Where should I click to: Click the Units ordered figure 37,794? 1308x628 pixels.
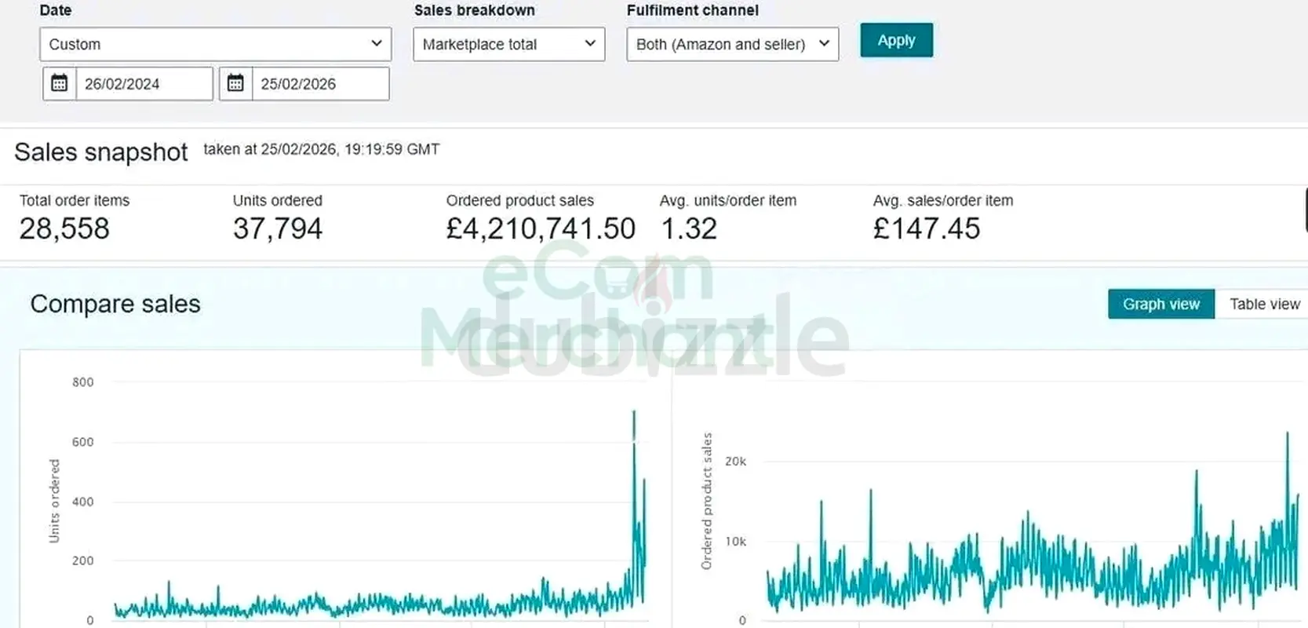click(278, 229)
